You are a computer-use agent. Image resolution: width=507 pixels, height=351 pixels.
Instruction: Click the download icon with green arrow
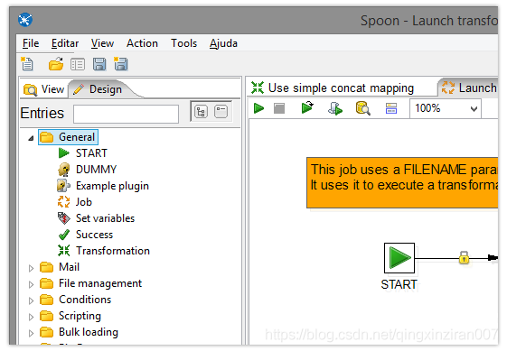(335, 108)
